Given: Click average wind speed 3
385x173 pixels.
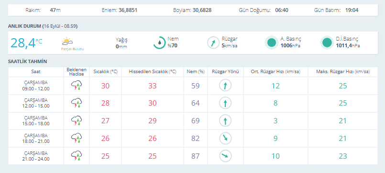Looking at the screenshot, I should tap(275, 121).
